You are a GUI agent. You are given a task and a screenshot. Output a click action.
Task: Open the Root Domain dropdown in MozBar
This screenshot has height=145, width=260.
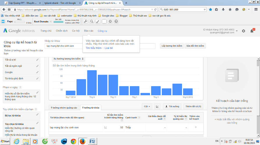[51, 21]
